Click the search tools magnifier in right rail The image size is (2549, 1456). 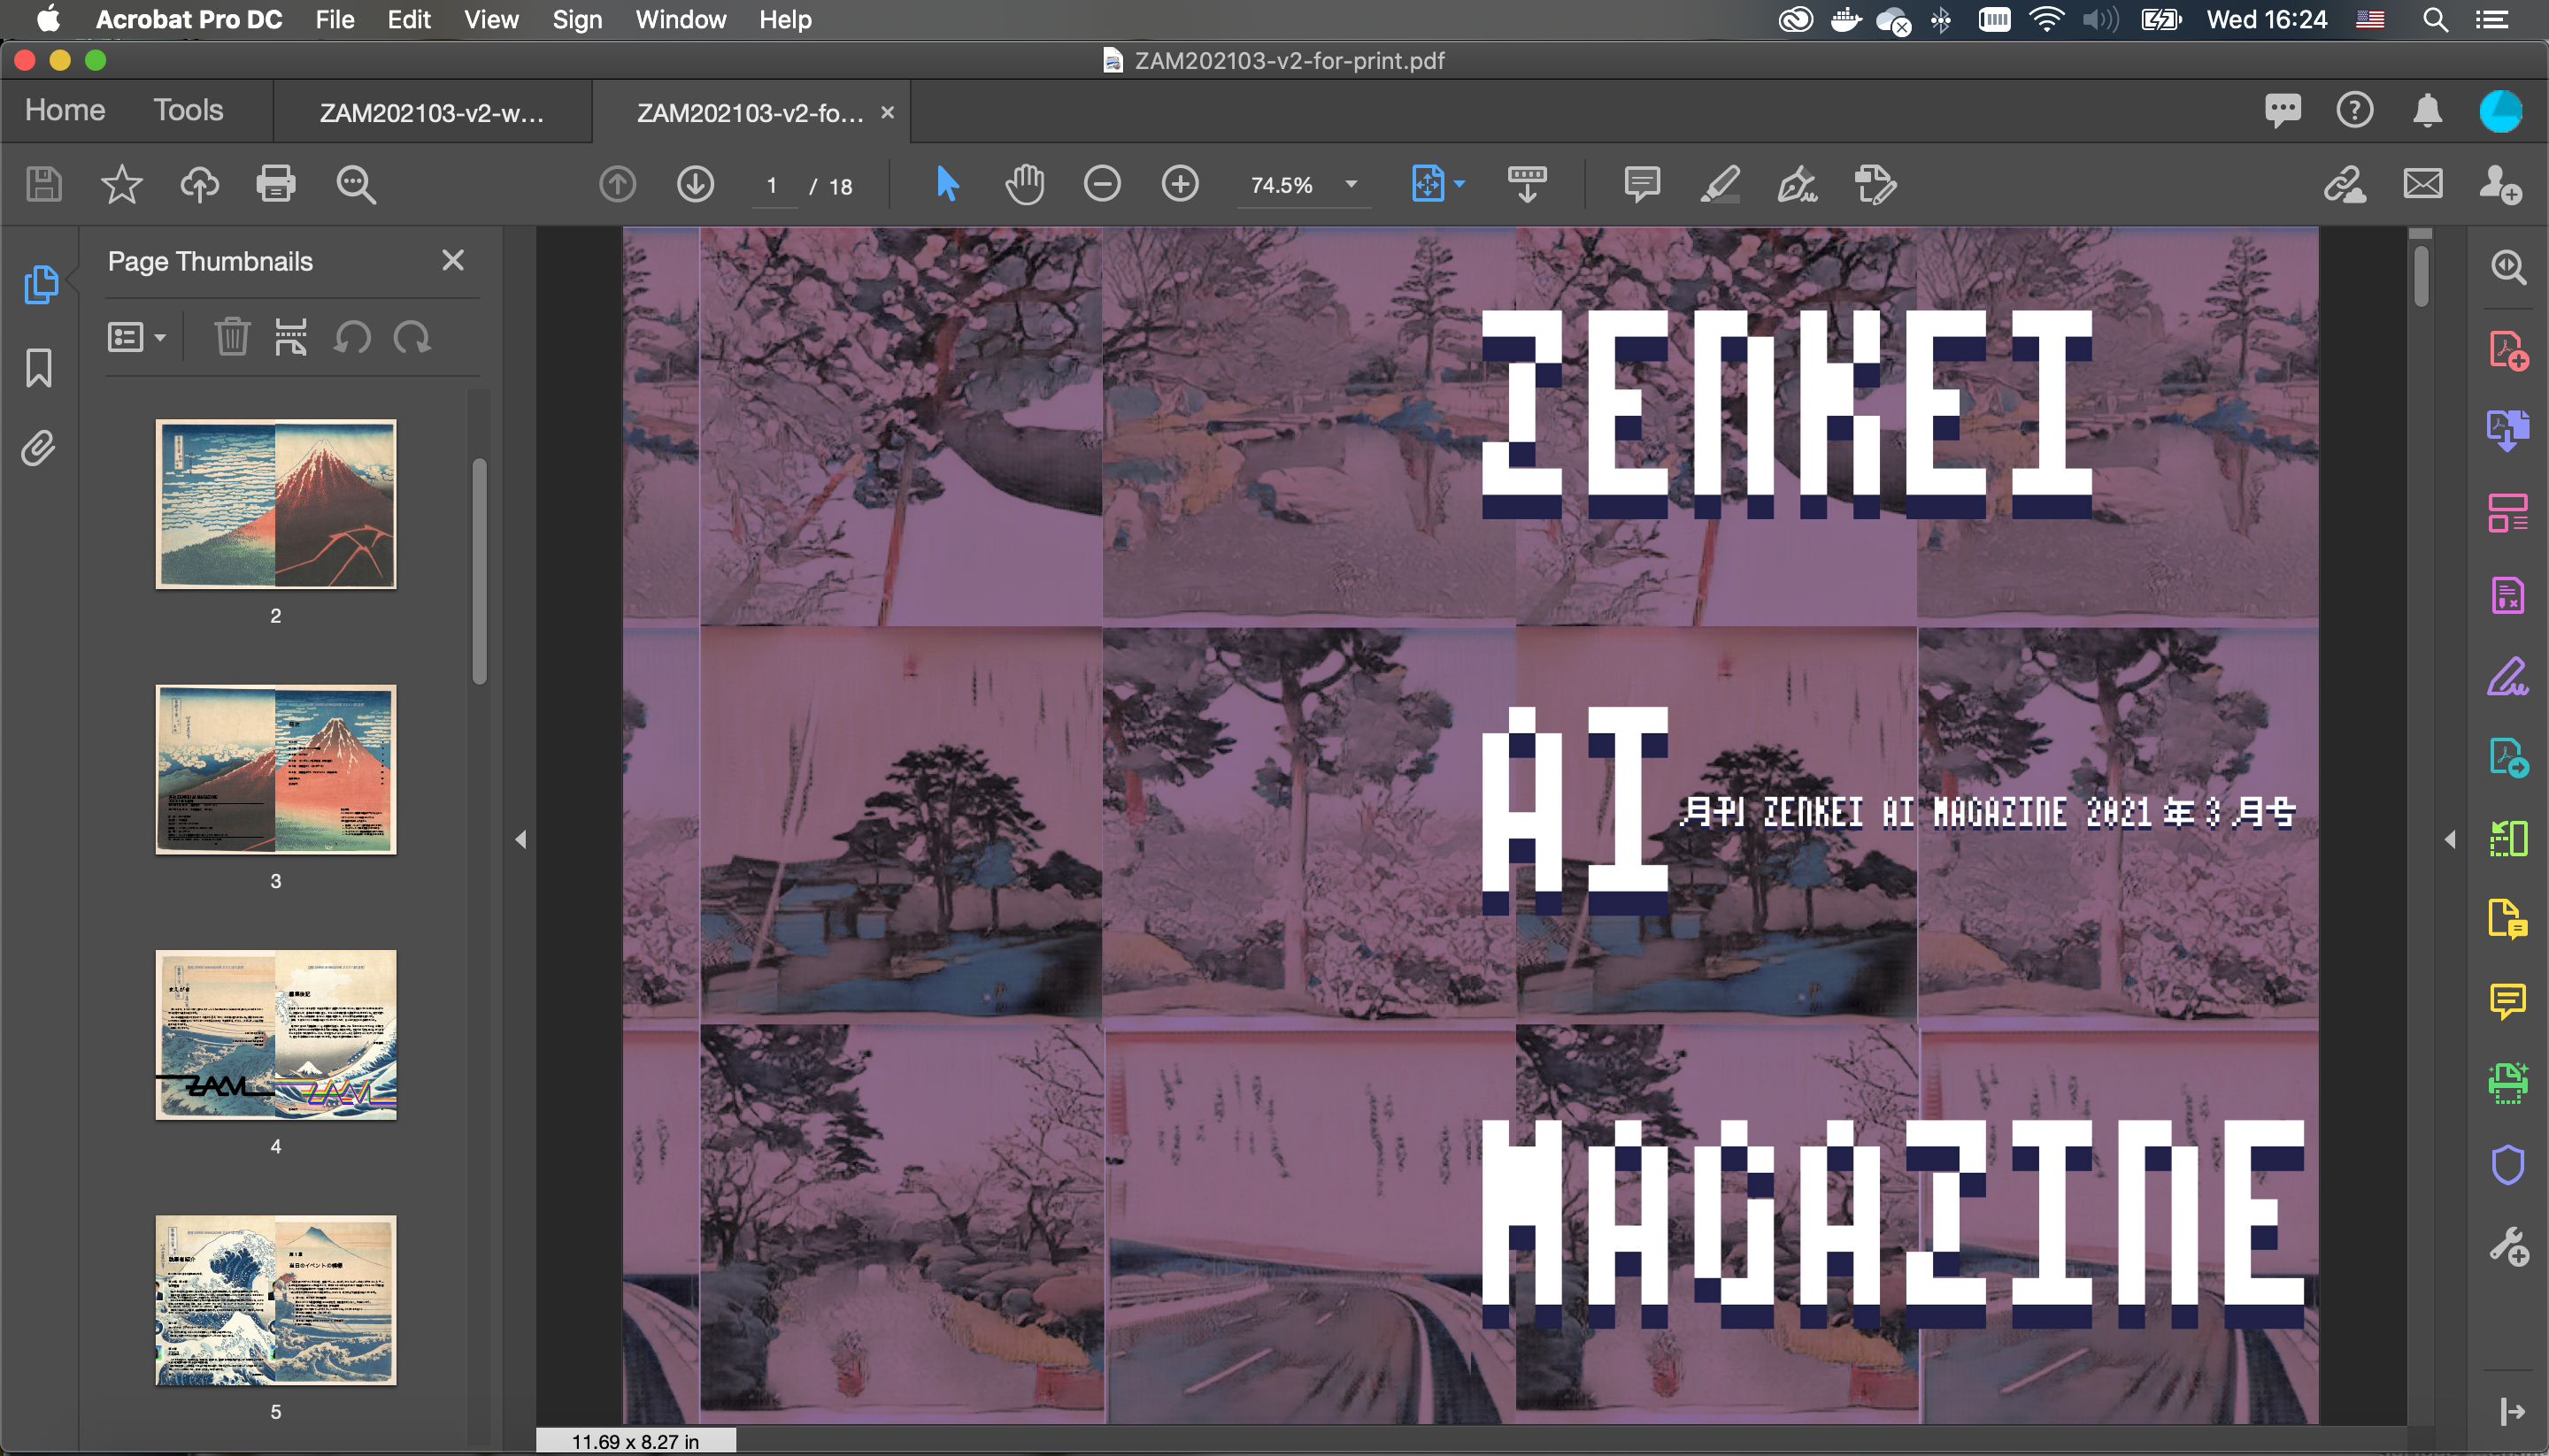2509,267
